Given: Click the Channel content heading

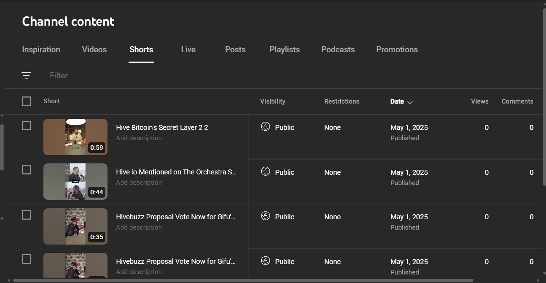Looking at the screenshot, I should [68, 21].
